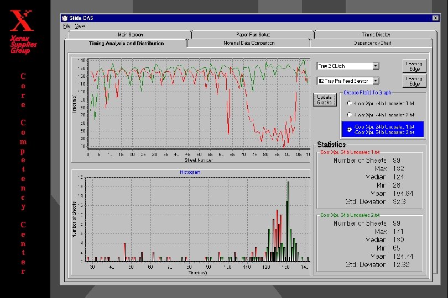The height and width of the screenshot is (298, 448).
Task: Click the edge button beside Tray Pre Feed Sensor
Action: coord(414,81)
